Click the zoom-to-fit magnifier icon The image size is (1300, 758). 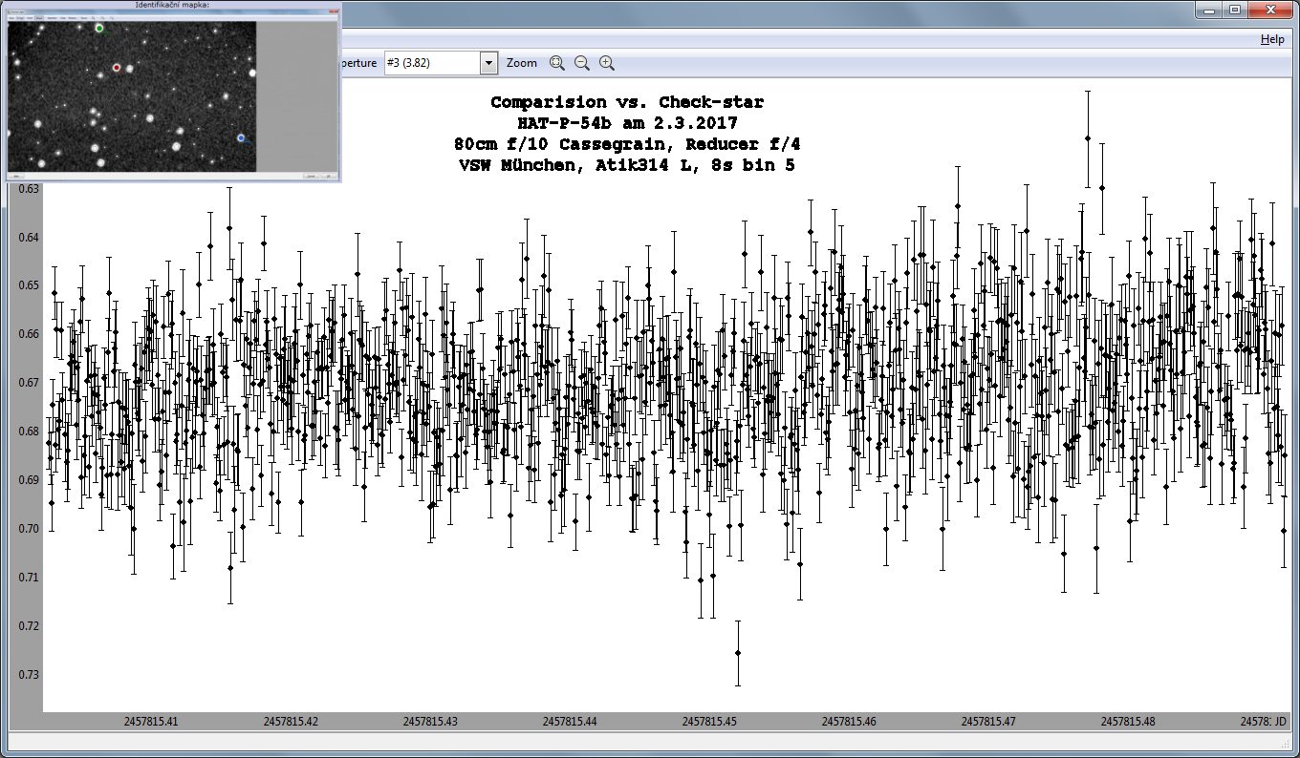556,63
